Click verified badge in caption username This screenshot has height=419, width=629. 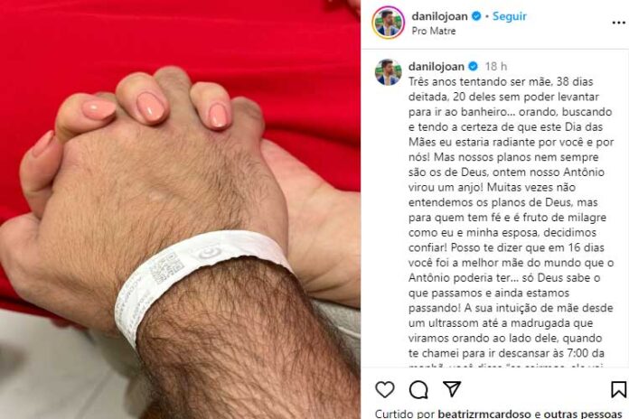point(473,66)
